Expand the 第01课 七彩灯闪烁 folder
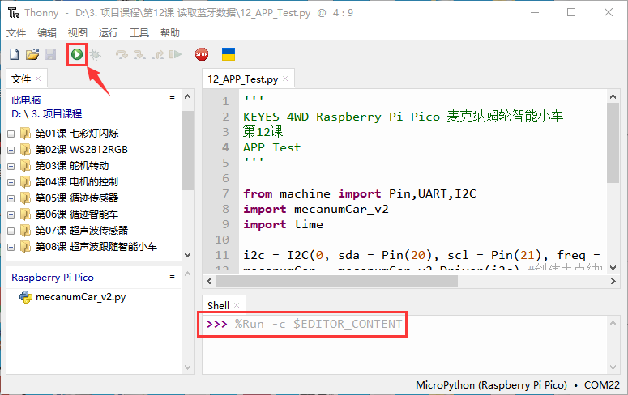 (11, 134)
